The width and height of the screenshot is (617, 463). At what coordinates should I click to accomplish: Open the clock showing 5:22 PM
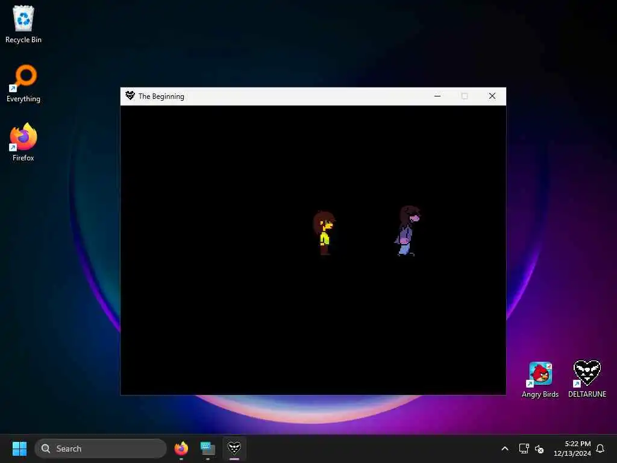pos(572,449)
